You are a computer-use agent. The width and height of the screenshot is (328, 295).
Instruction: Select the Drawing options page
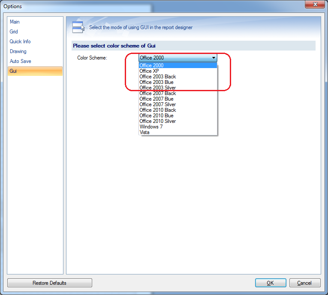[x=35, y=51]
